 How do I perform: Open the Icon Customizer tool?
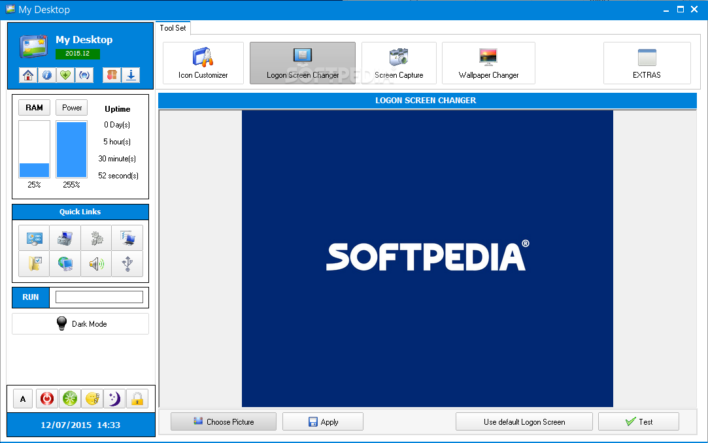click(203, 63)
